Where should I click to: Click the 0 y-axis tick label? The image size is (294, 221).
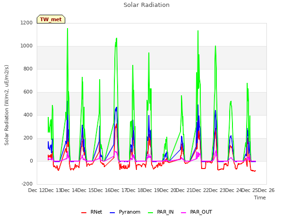[31, 161]
